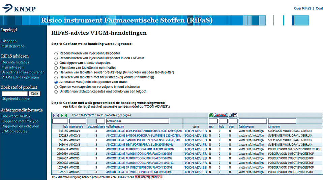Click the help question mark icon in table toolbar
The image size is (323, 180).
[235, 115]
